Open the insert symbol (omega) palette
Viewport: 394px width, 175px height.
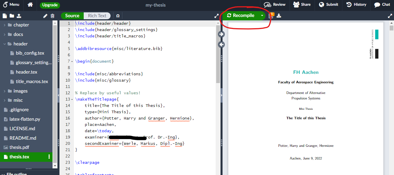click(x=118, y=16)
